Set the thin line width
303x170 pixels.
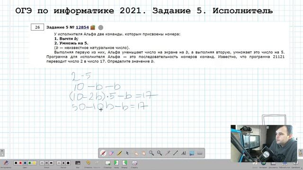pyautogui.click(x=42, y=163)
